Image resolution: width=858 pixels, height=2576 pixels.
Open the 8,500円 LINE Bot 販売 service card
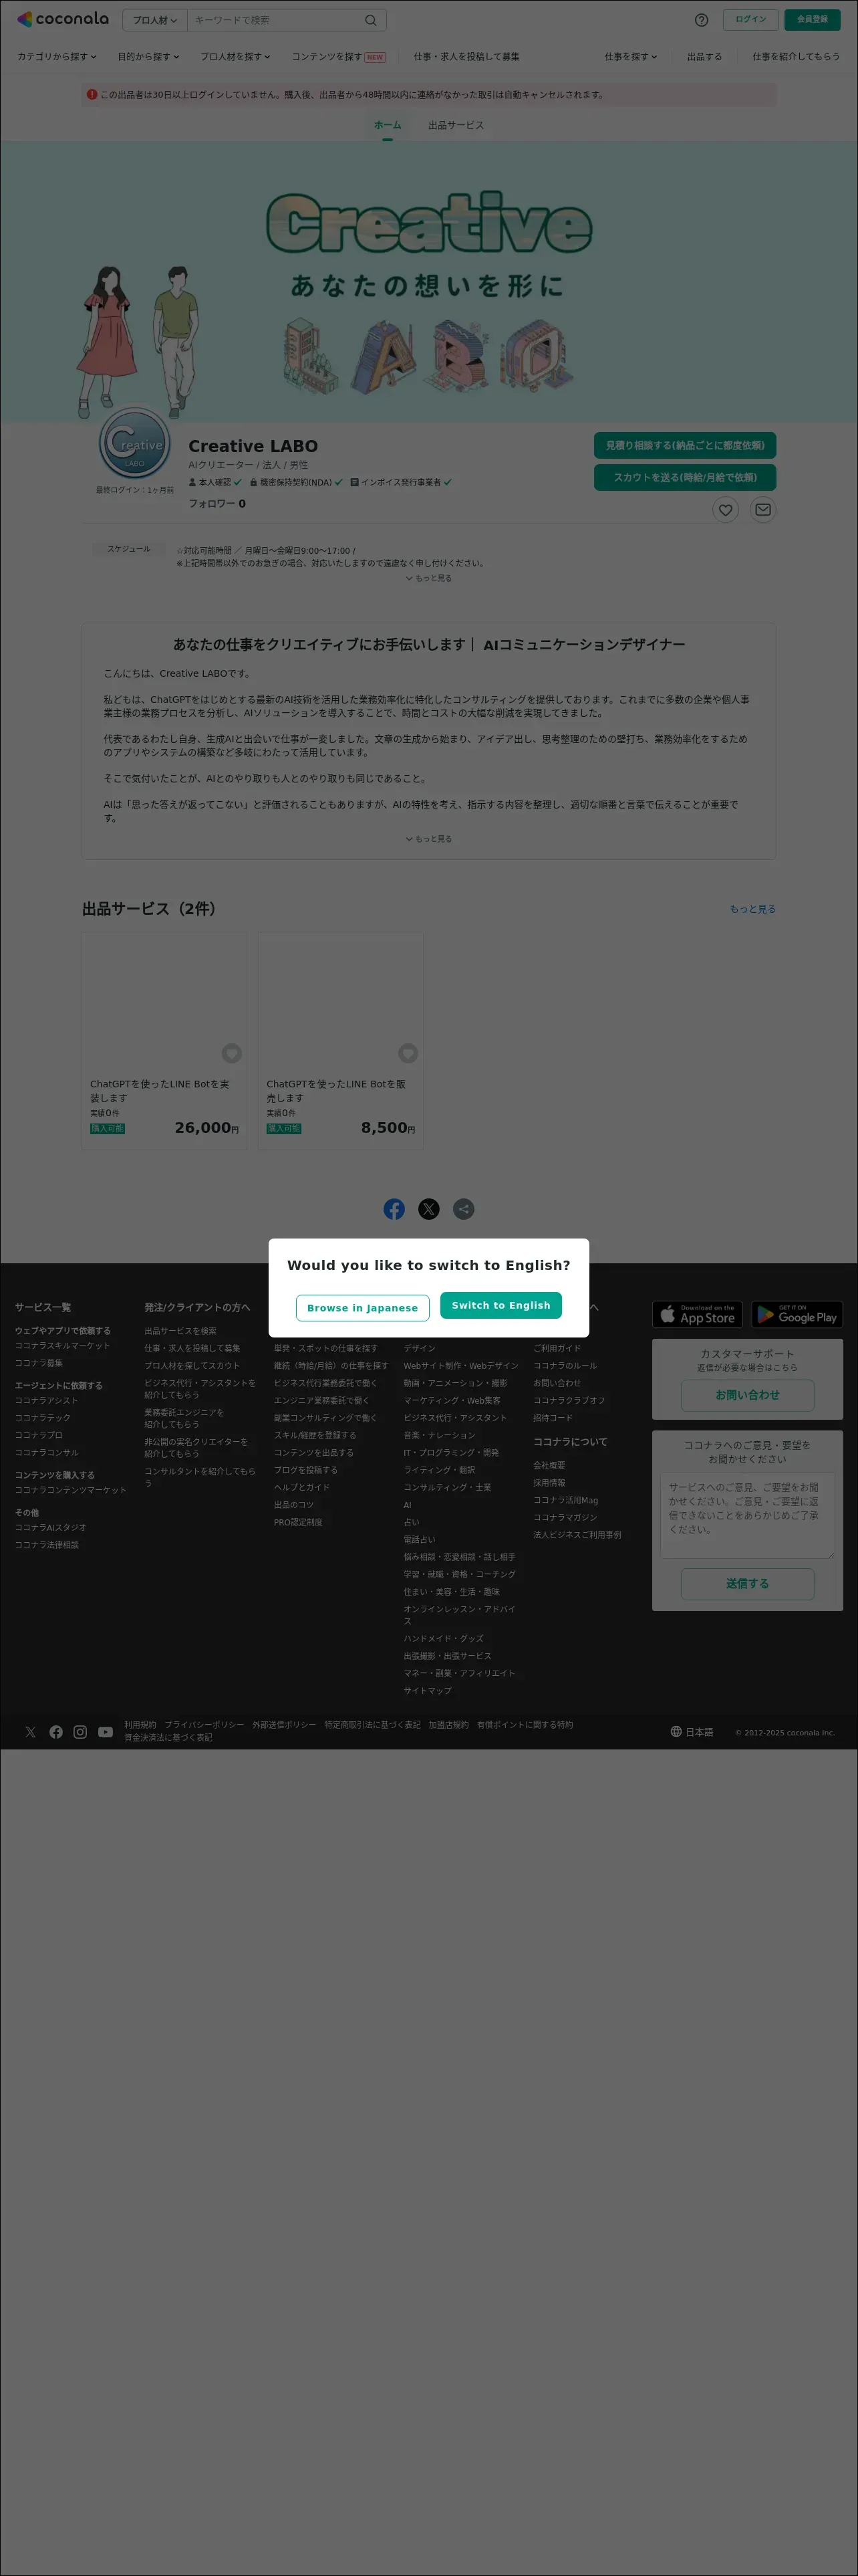pyautogui.click(x=341, y=1041)
